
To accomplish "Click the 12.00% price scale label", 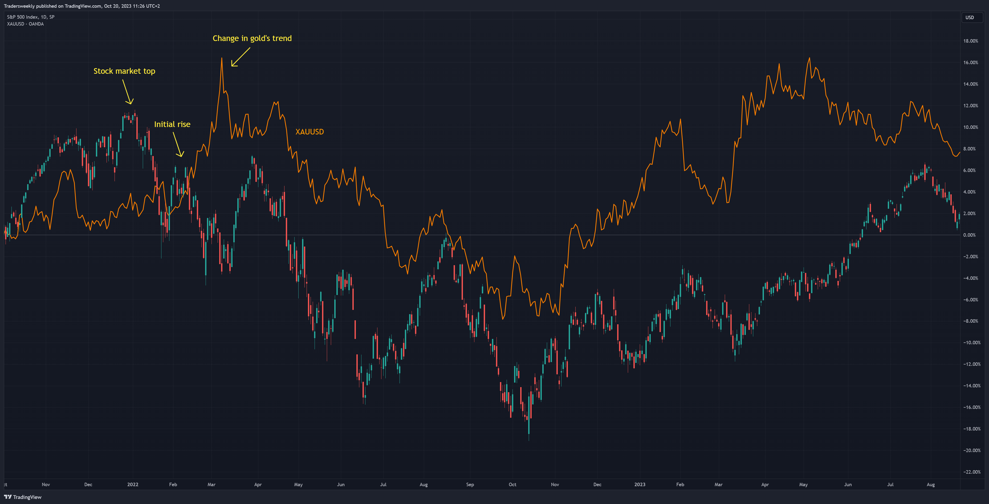I will pos(971,105).
